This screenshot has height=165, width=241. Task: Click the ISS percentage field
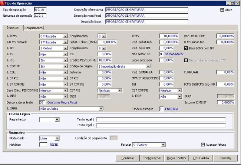click(105, 54)
